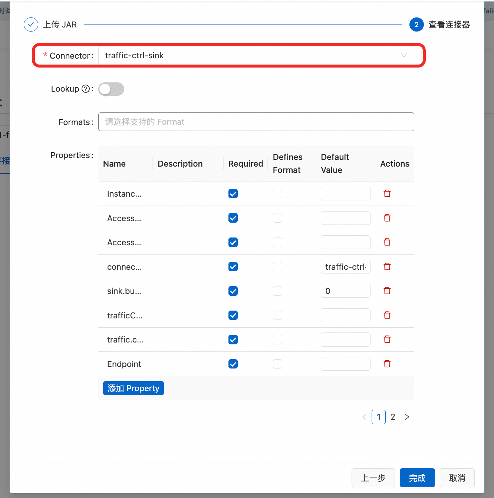
Task: Click Default Value field for first Access... row
Action: pyautogui.click(x=346, y=218)
